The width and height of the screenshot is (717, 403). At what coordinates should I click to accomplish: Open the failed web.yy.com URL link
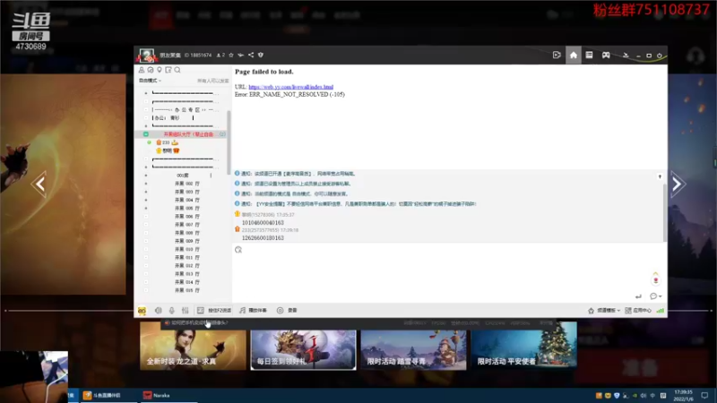(x=290, y=87)
